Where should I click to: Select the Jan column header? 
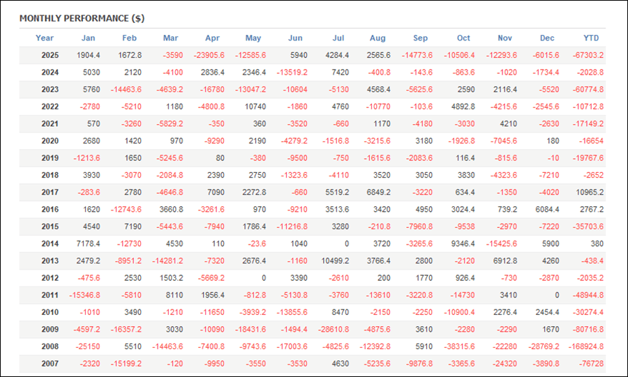point(88,38)
